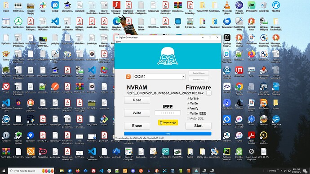The height and width of the screenshot is (174, 310).
Task: Click the taskbar search box
Action: [x=31, y=171]
